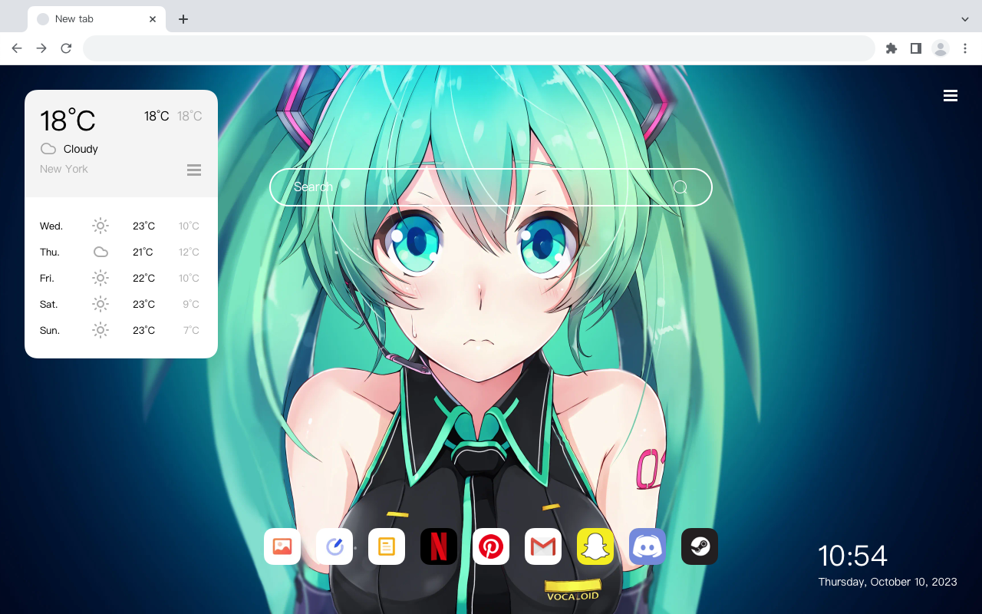
Task: Click the Thu. forecast row label
Action: 50,252
